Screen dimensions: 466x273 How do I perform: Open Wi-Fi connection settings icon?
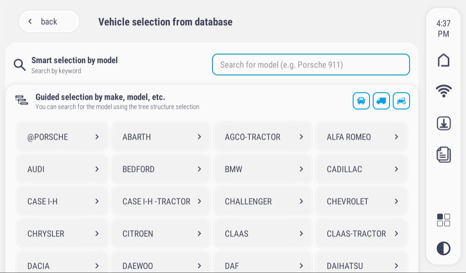coord(443,91)
